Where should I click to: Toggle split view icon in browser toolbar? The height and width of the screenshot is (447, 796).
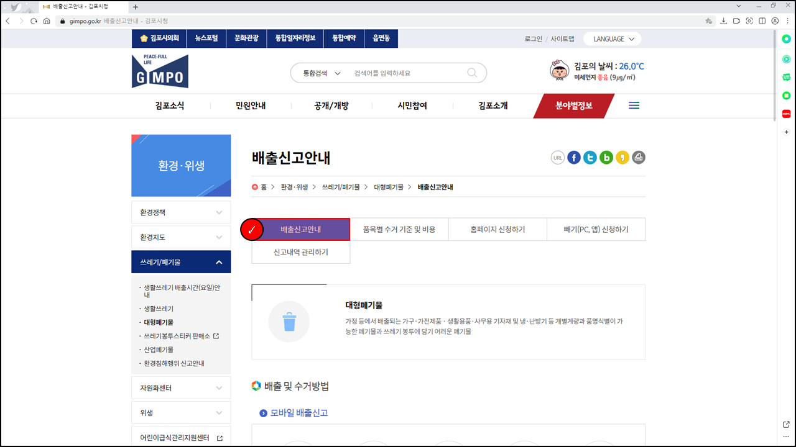[x=762, y=21]
